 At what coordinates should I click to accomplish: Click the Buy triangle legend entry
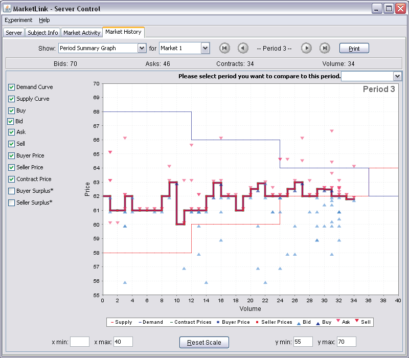tap(324, 322)
